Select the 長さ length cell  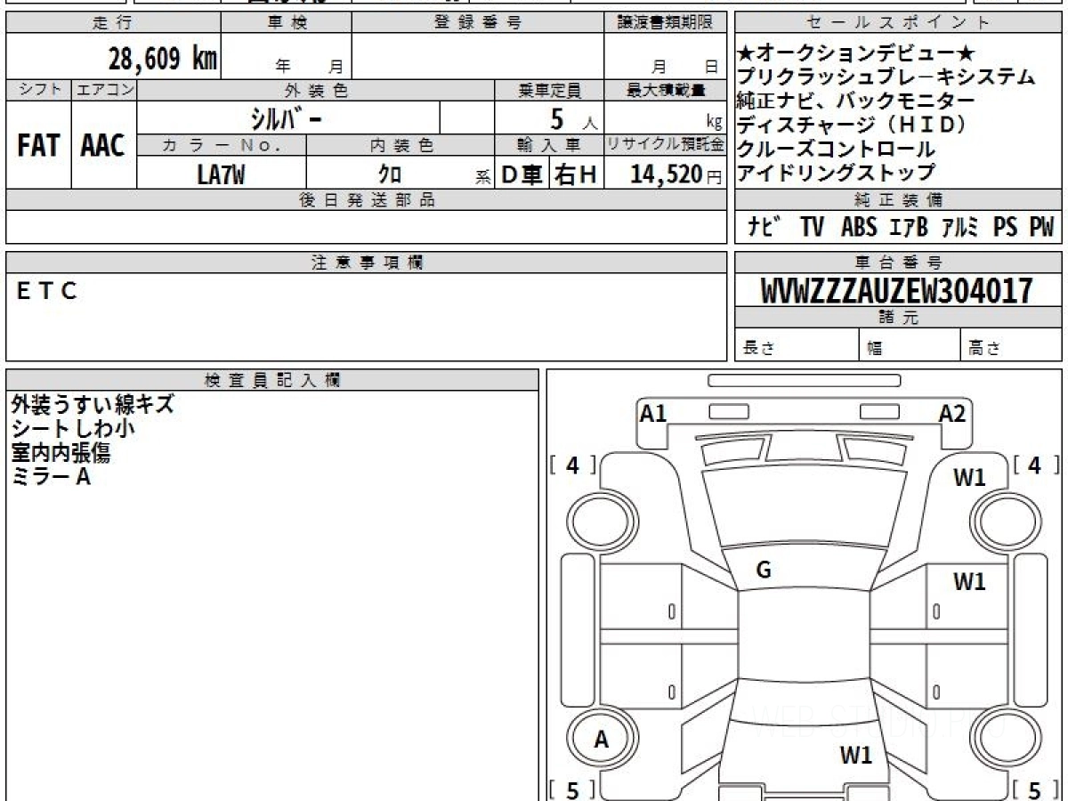797,345
